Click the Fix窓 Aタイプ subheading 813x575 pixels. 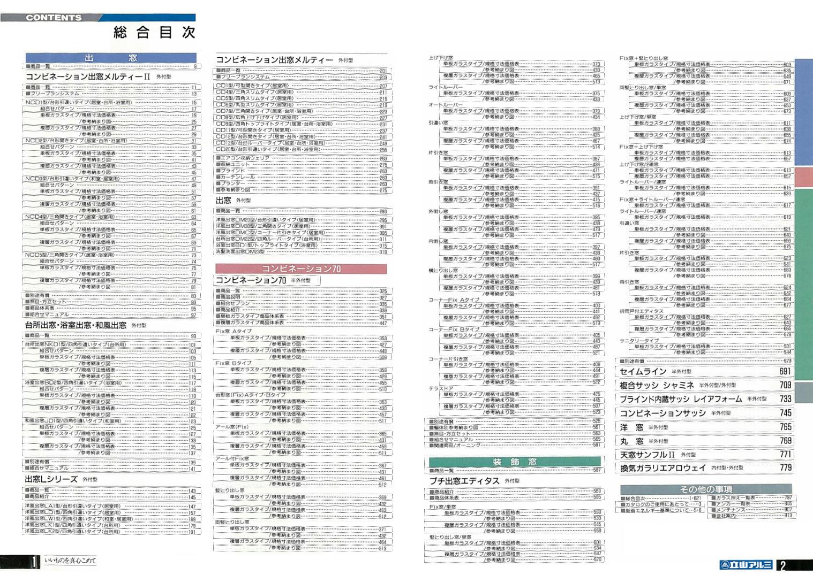[x=234, y=331]
